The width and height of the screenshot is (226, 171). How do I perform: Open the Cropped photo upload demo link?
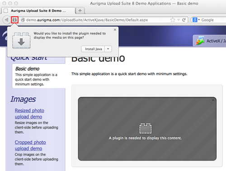30,145
